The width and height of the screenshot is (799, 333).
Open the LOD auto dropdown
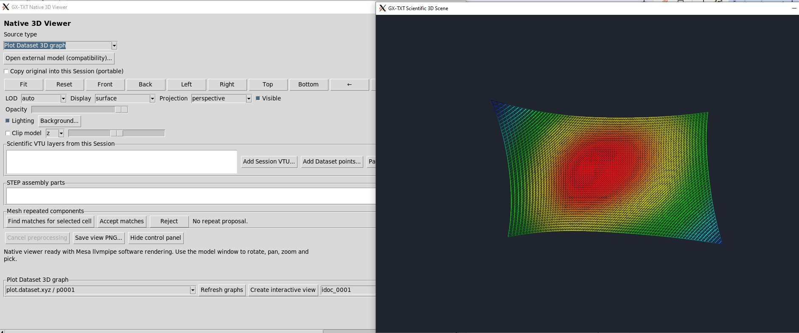click(x=63, y=98)
